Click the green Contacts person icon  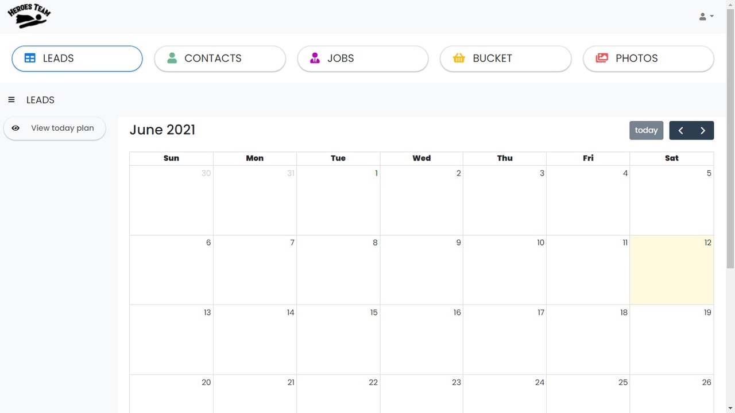[x=172, y=58]
